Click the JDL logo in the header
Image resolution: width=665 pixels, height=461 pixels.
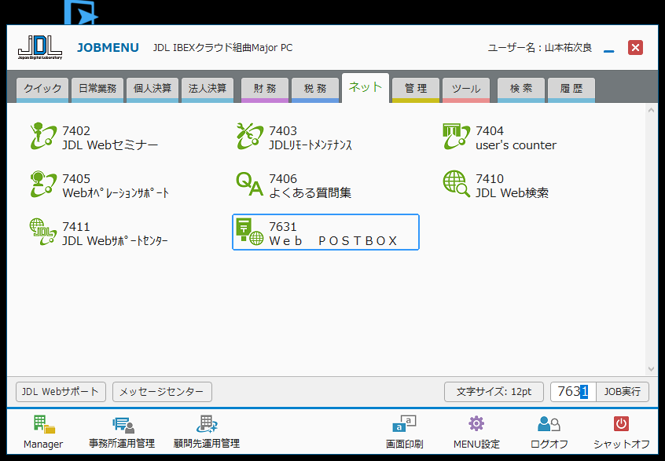(x=40, y=47)
